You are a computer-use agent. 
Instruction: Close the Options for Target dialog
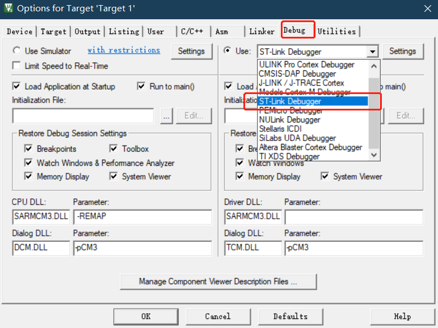click(x=427, y=8)
